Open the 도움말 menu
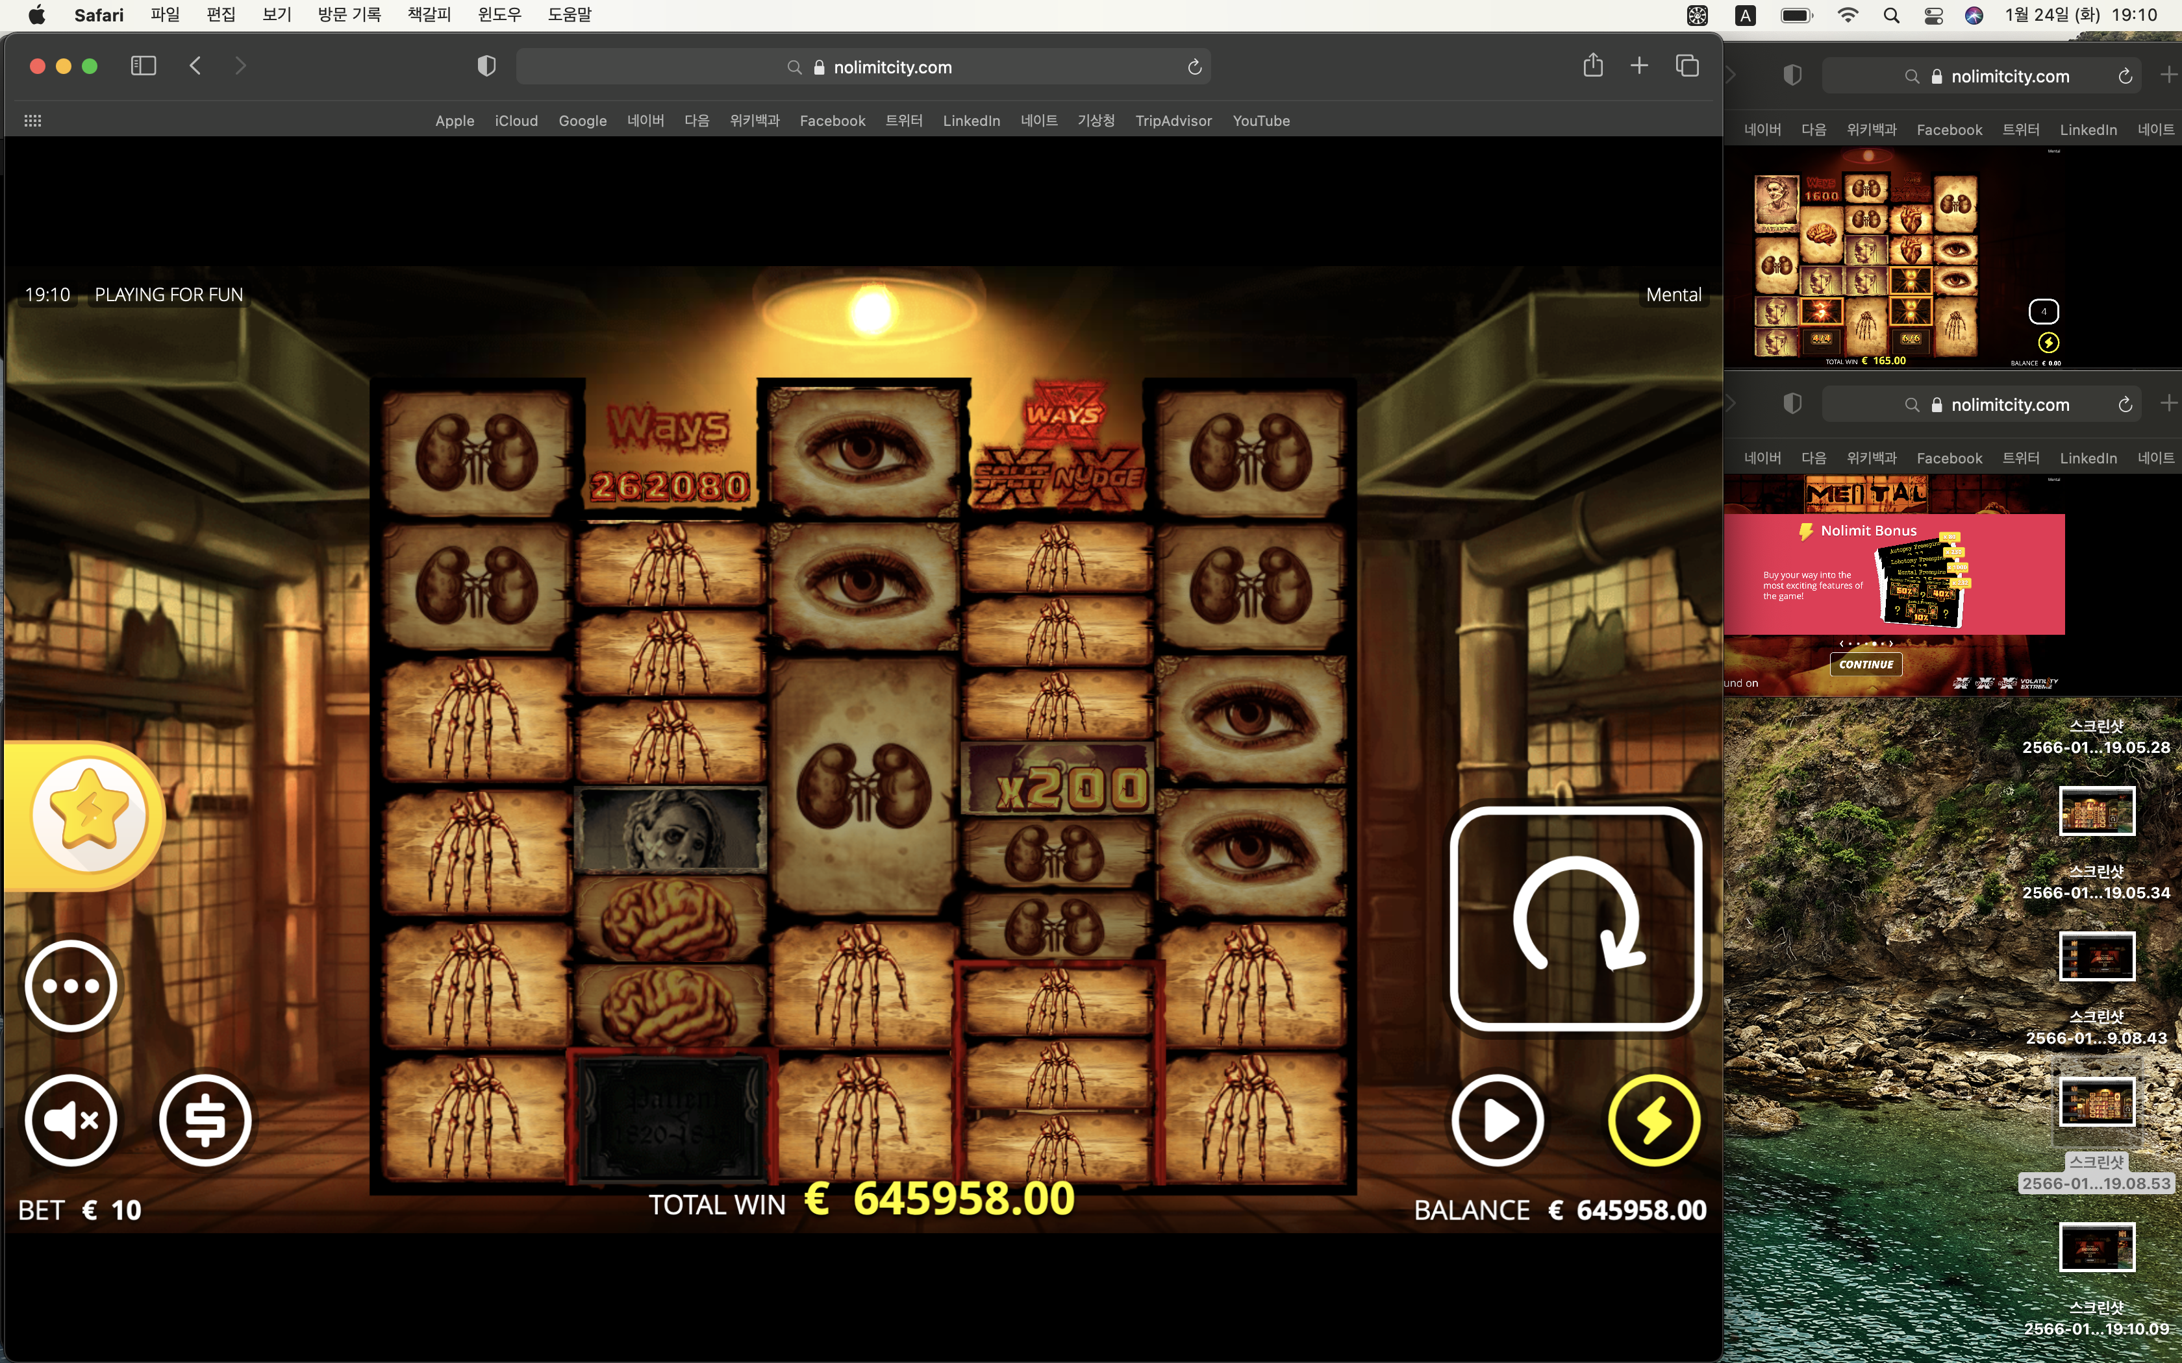This screenshot has height=1363, width=2182. (x=570, y=14)
